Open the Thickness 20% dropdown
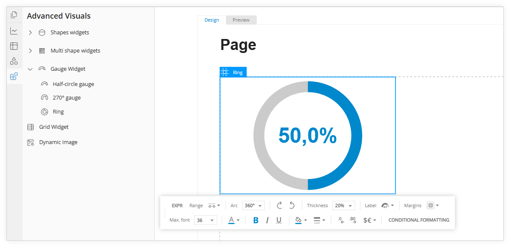This screenshot has width=510, height=247. coord(344,205)
